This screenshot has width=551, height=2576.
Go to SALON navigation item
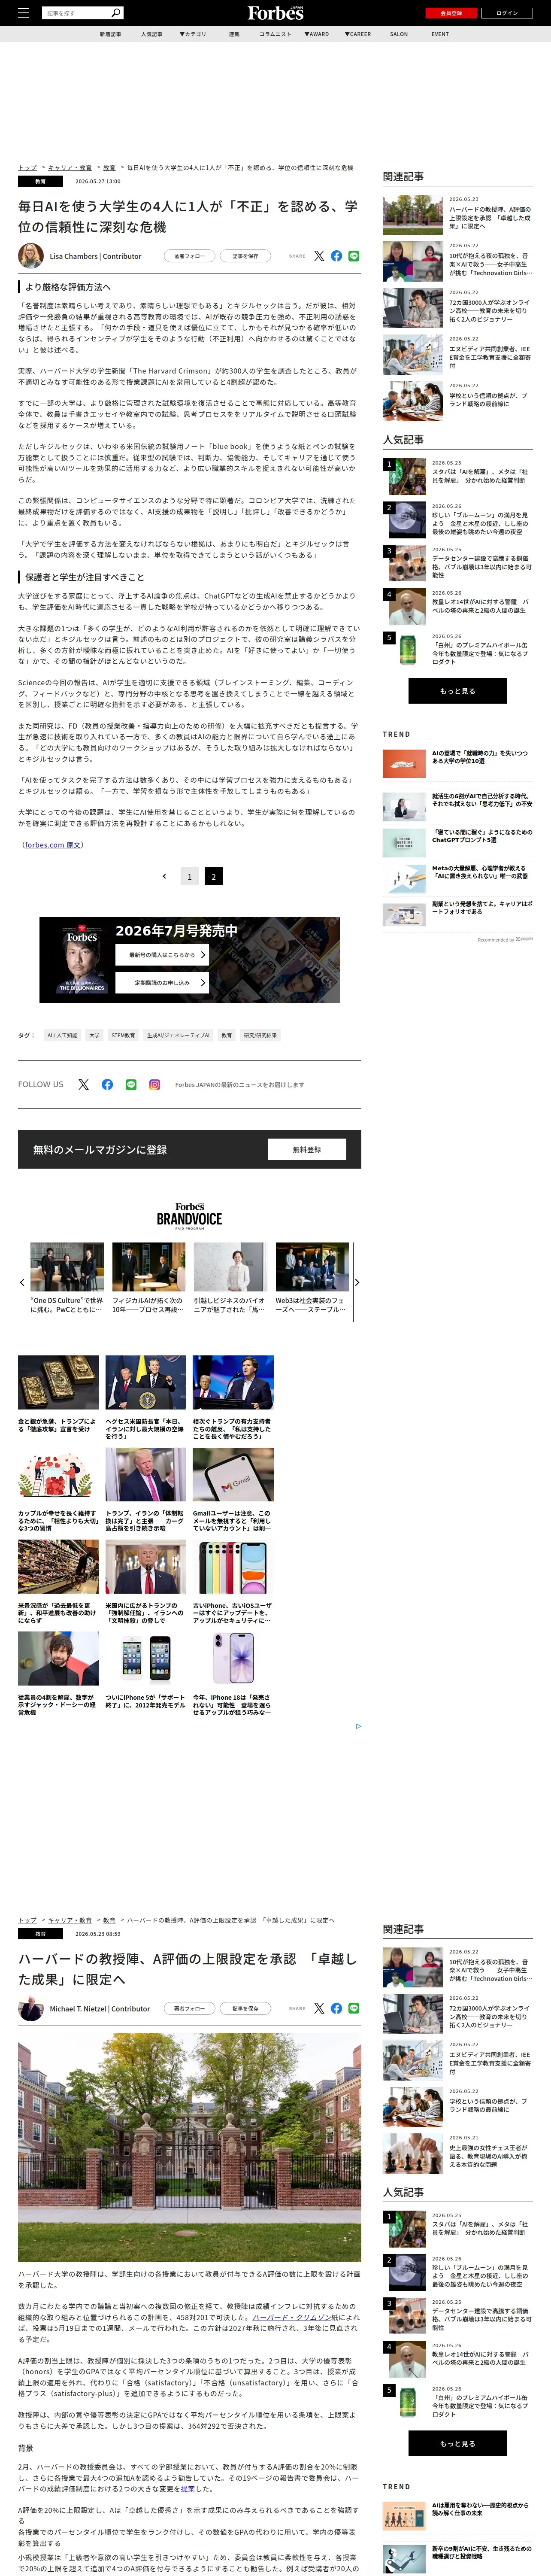tap(399, 34)
